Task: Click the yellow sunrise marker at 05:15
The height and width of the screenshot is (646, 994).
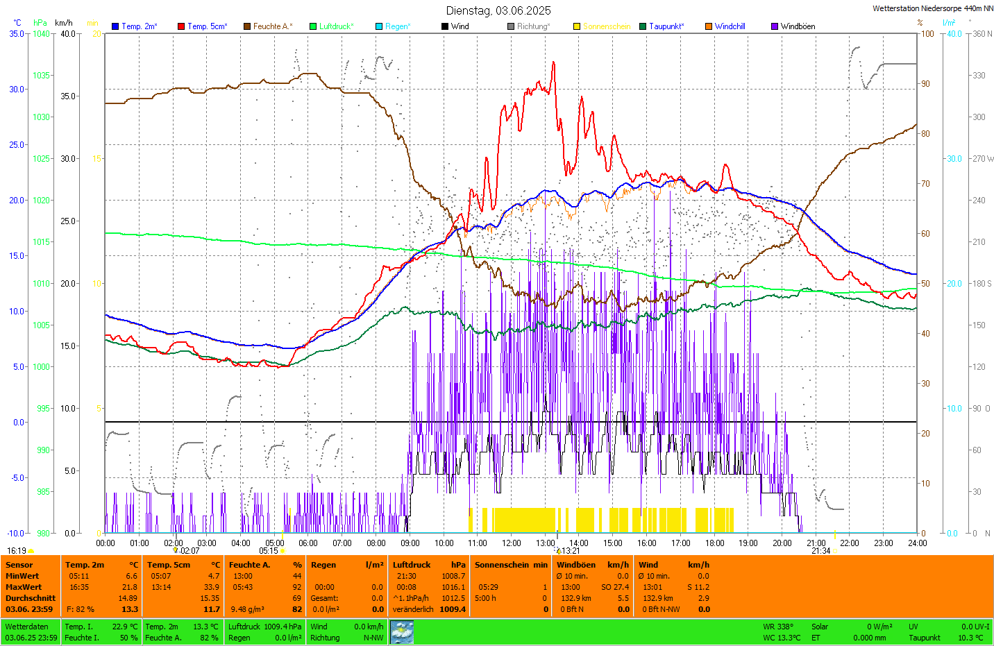Action: click(x=283, y=551)
